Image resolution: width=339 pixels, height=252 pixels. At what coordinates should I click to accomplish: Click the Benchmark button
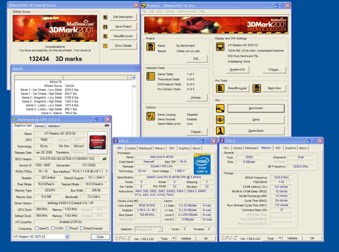(256, 108)
